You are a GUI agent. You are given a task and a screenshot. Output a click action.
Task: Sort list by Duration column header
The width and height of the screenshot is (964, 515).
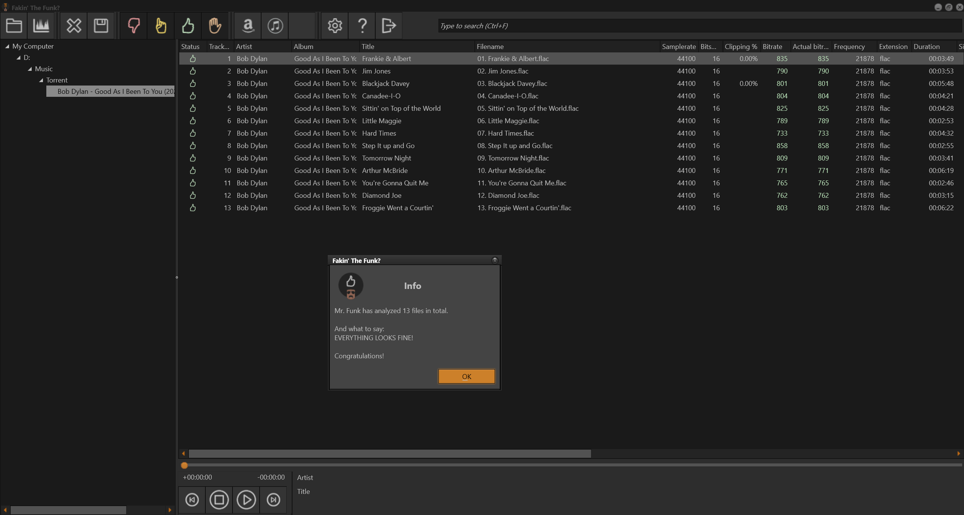pyautogui.click(x=926, y=47)
